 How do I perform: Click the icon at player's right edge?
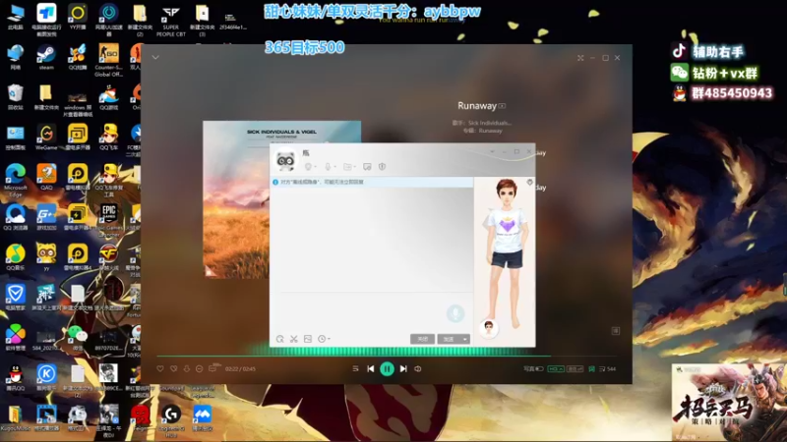tap(616, 331)
